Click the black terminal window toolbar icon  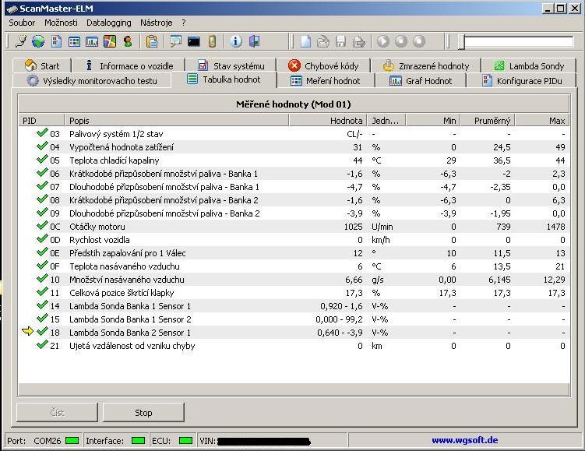tap(194, 41)
